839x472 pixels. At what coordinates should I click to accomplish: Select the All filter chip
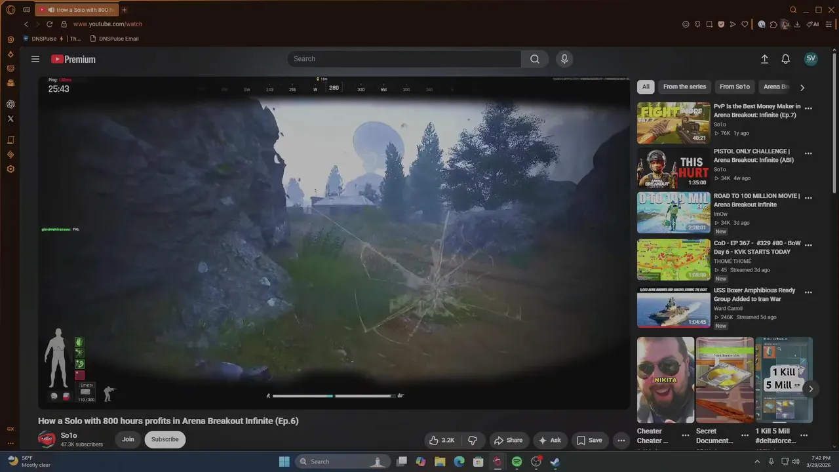click(x=646, y=87)
